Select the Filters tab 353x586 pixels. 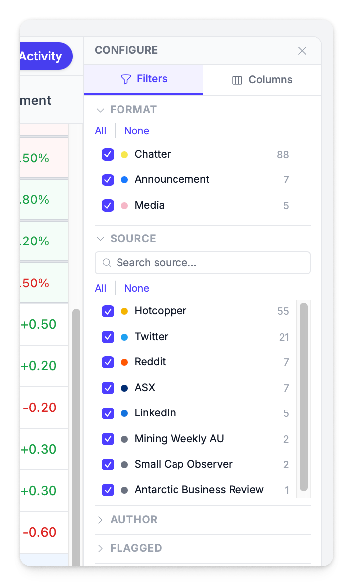pos(144,79)
